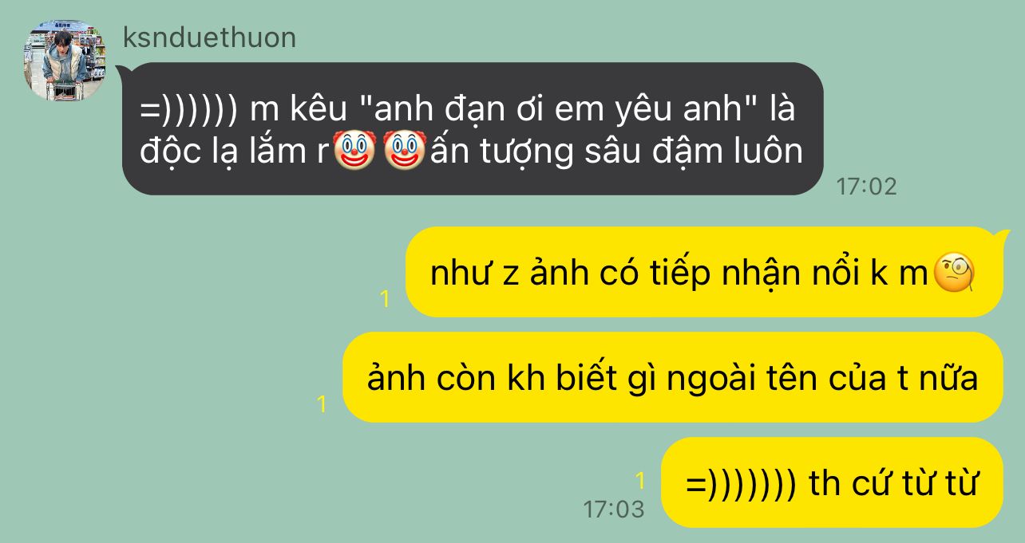Click read count beside "ảnh còn kh biết" message
The height and width of the screenshot is (543, 1025).
point(322,404)
